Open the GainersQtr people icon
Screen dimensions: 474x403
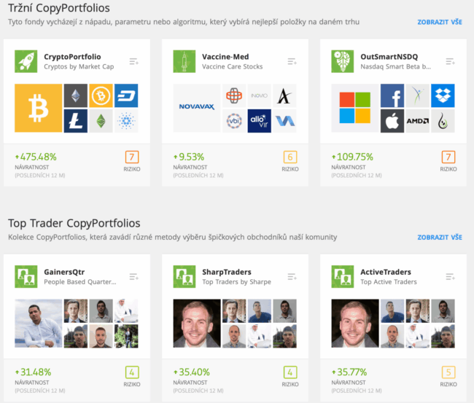[x=26, y=276]
